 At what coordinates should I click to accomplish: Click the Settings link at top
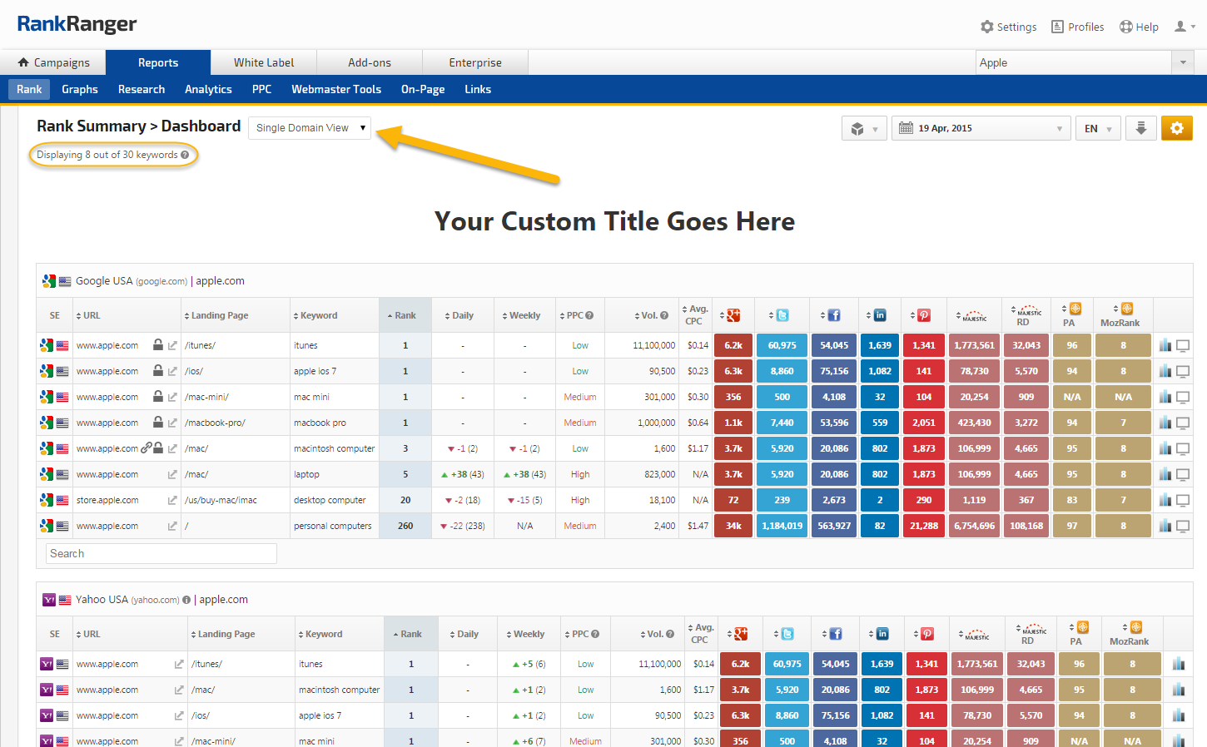pyautogui.click(x=1008, y=27)
